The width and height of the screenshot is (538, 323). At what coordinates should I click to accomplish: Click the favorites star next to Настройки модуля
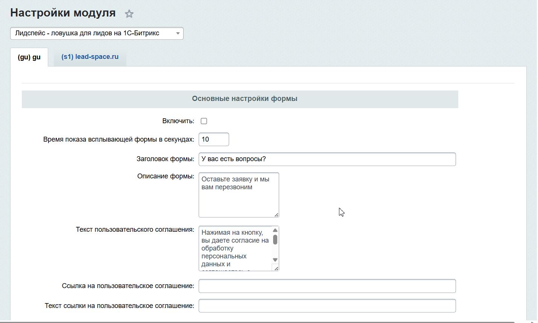pyautogui.click(x=129, y=14)
